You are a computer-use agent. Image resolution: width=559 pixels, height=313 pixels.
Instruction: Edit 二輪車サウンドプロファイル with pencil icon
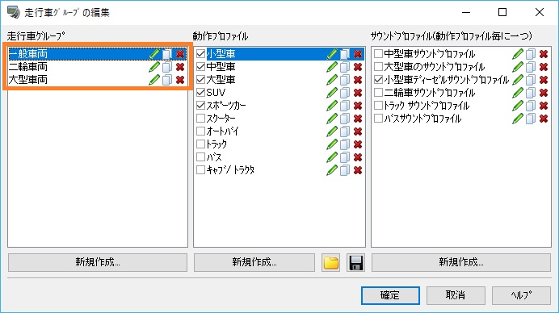[517, 93]
